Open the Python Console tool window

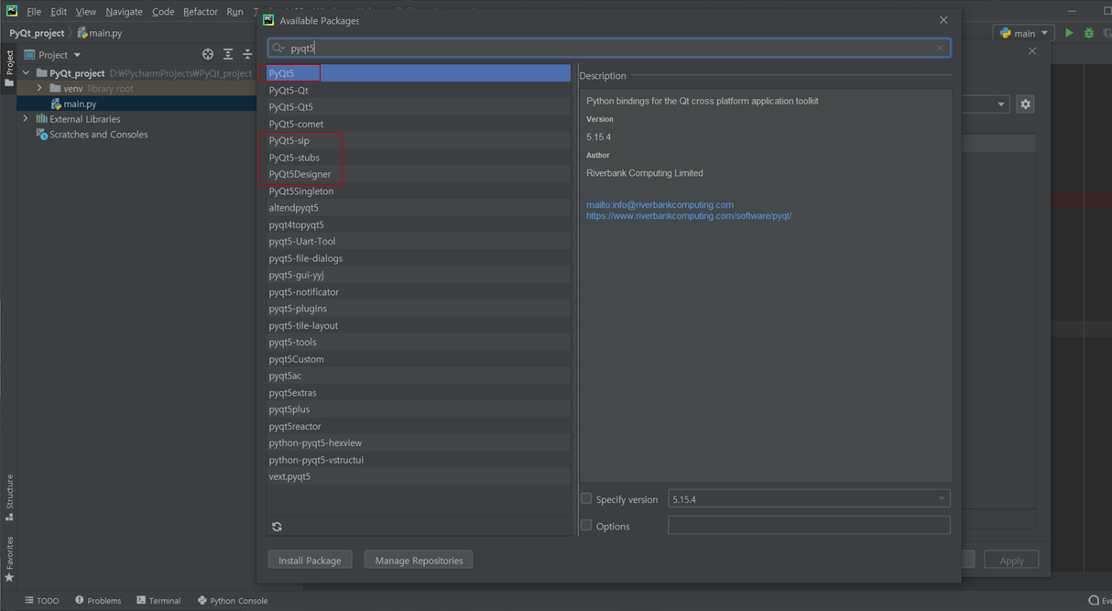point(233,601)
